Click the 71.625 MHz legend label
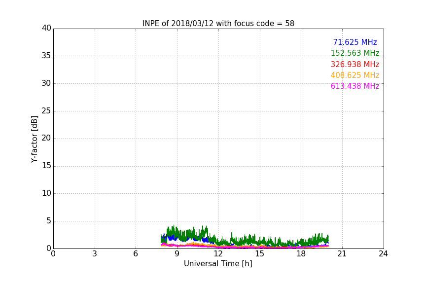Viewport: 426px width, 284px height. [x=355, y=42]
